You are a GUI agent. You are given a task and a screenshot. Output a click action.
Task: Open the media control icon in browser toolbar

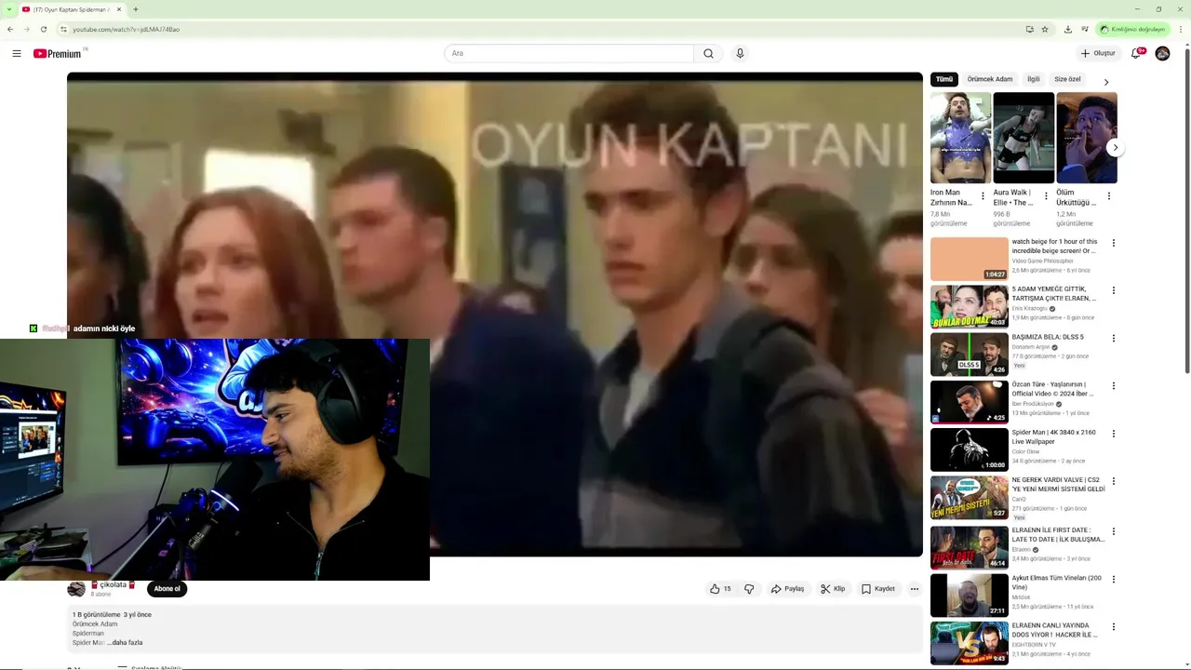pos(1085,29)
